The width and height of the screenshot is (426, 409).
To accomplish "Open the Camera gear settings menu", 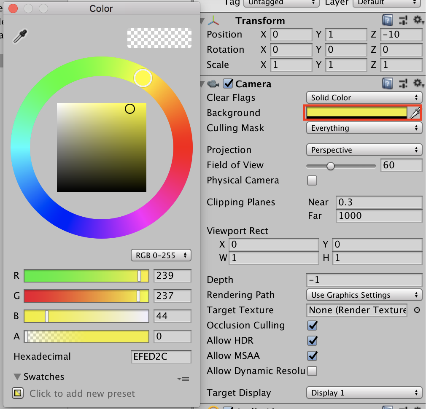I will coord(418,83).
